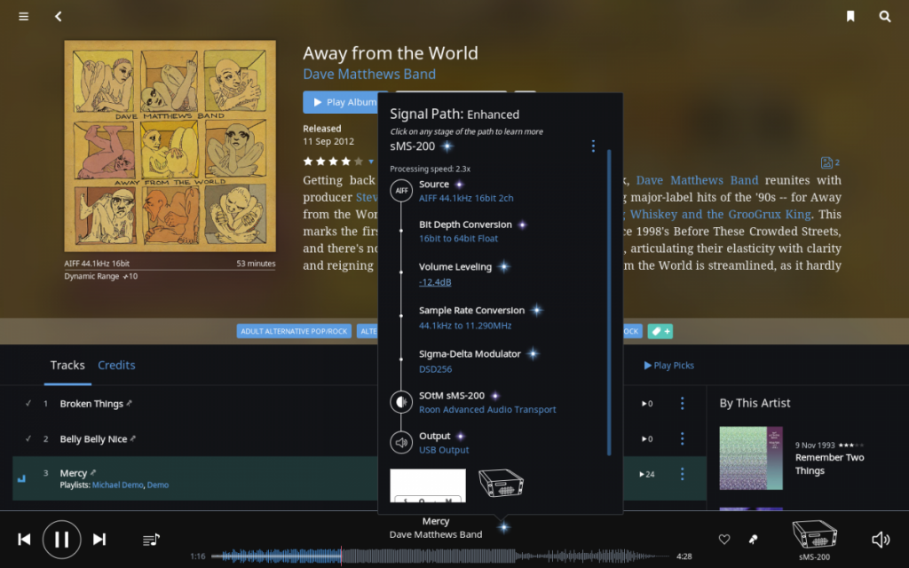
Task: Click the 16bit to 64bit Float detail
Action: [x=458, y=239]
